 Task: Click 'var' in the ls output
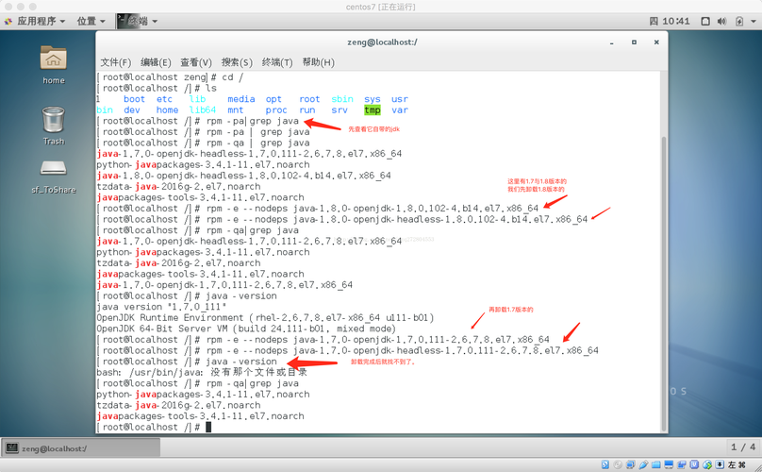pyautogui.click(x=400, y=110)
